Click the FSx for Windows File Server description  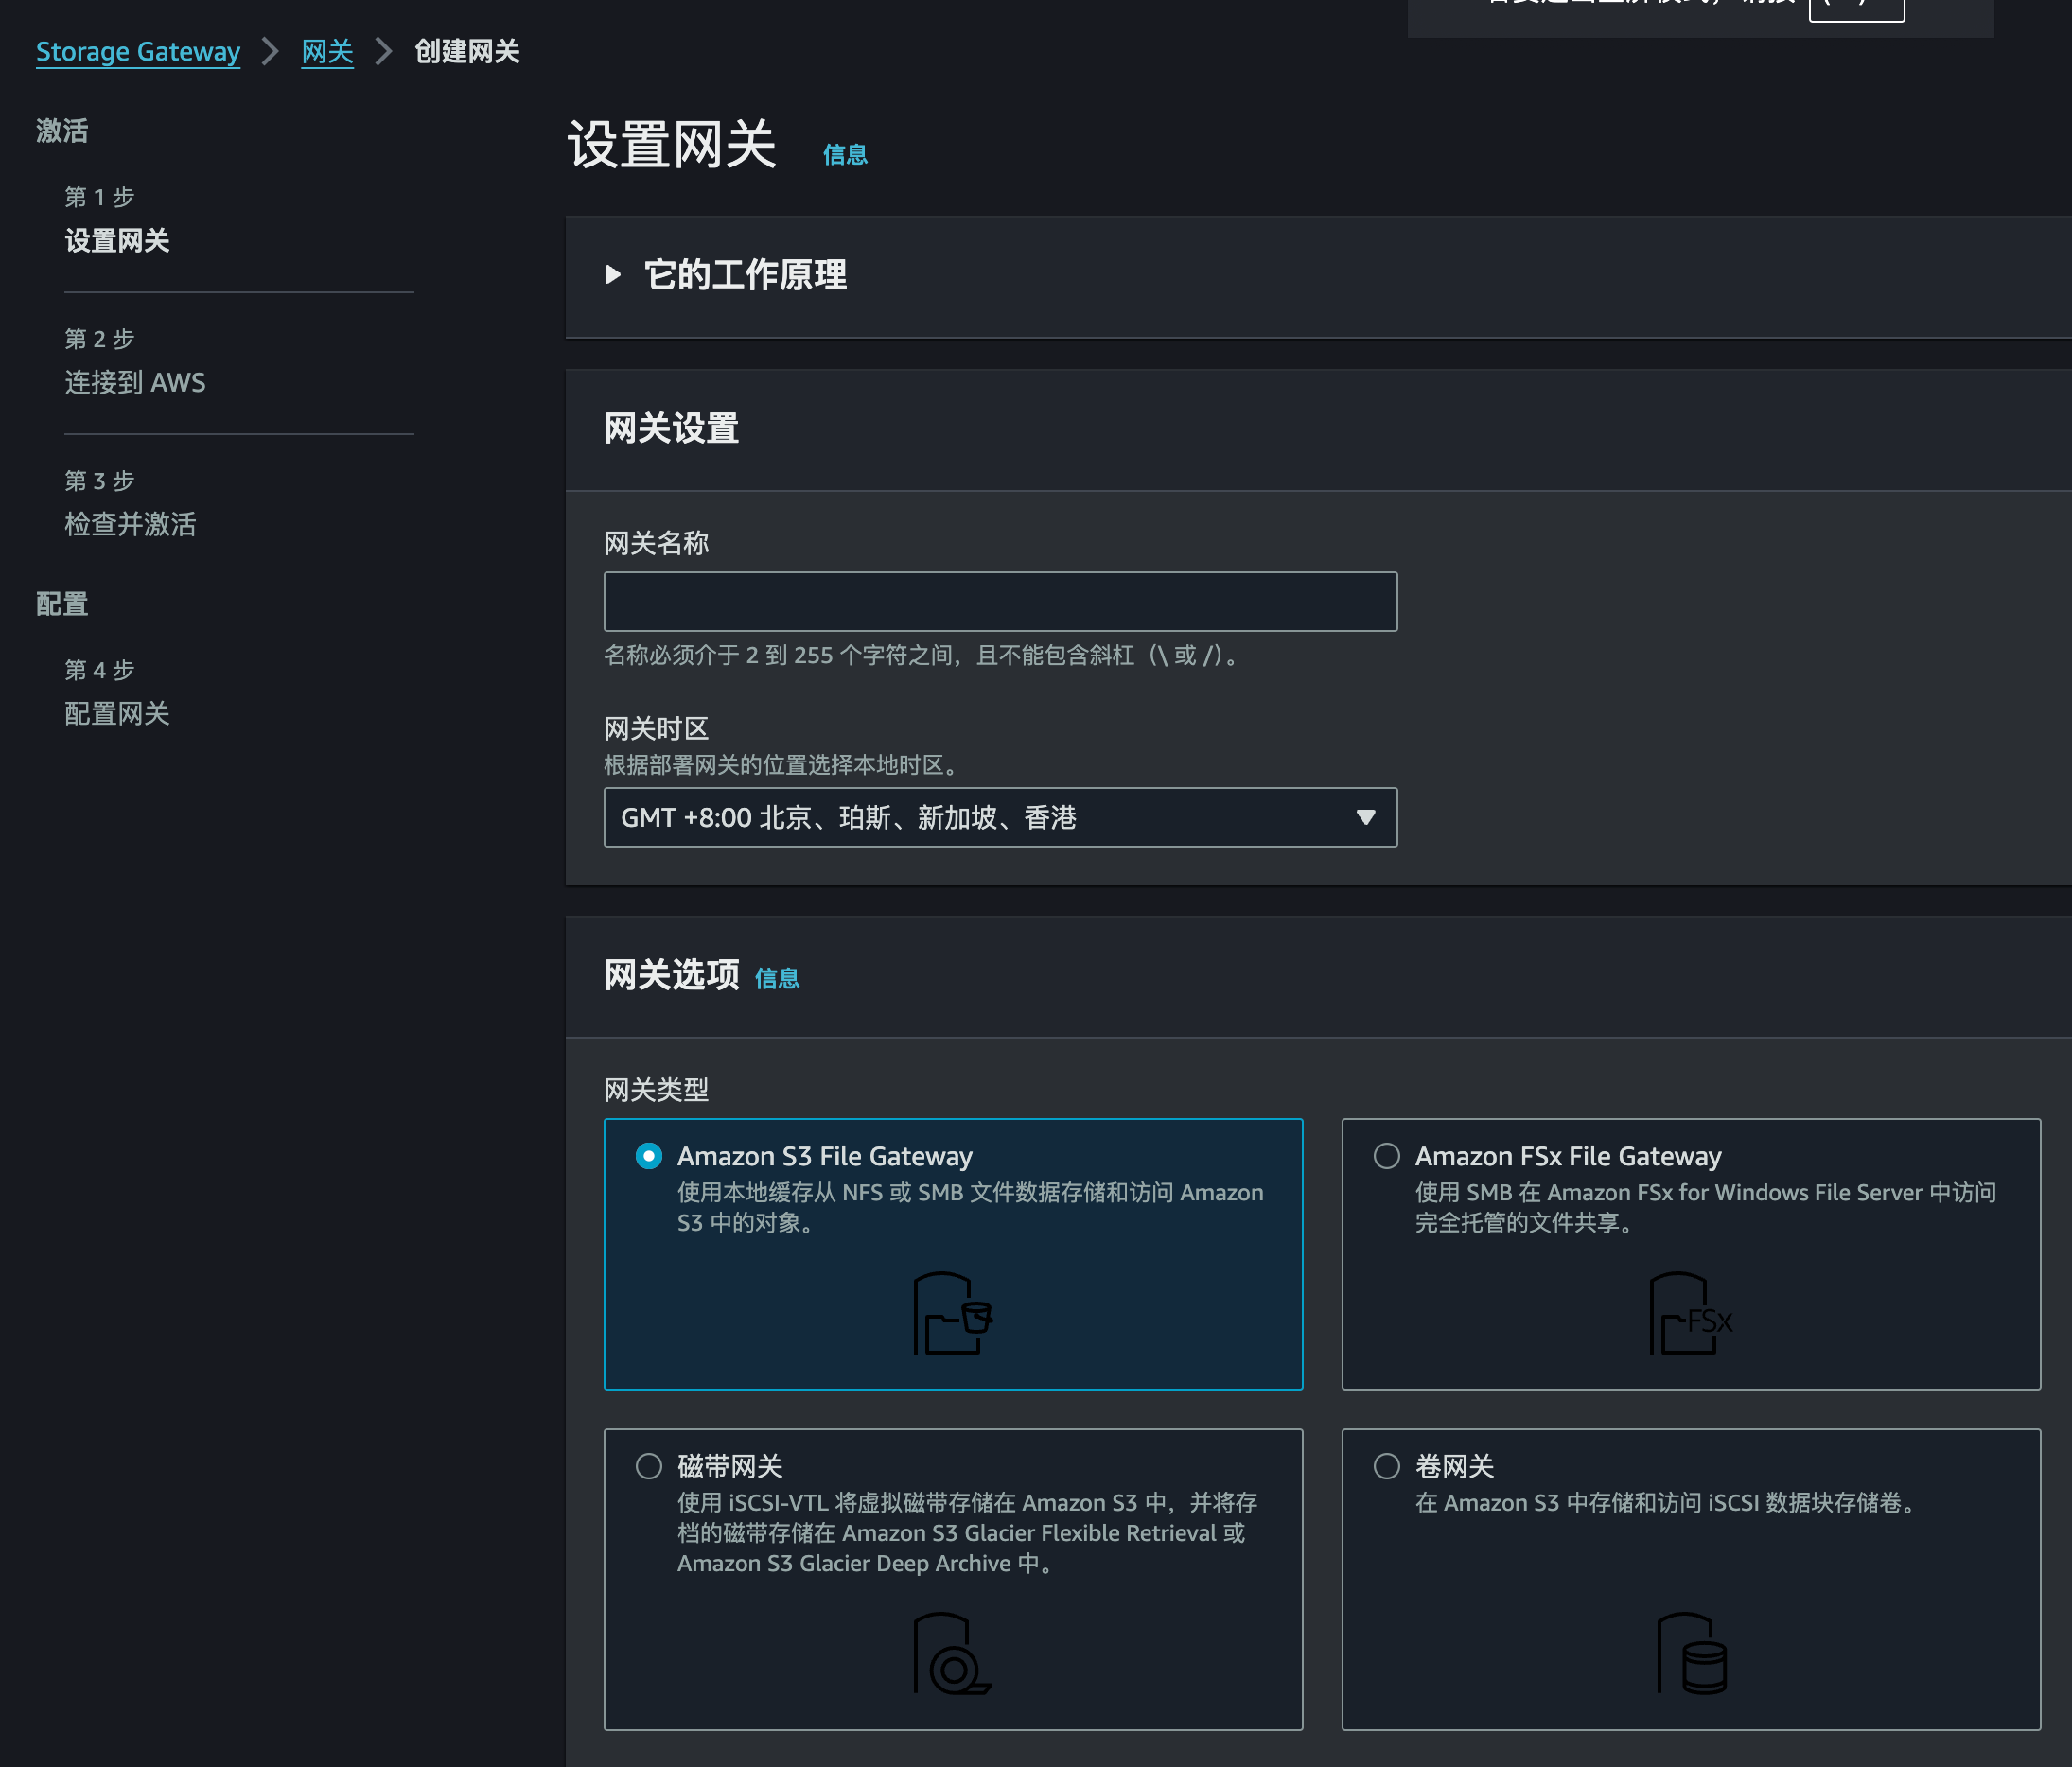tap(1705, 1207)
